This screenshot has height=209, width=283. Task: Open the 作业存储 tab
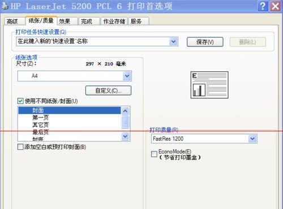pos(114,21)
